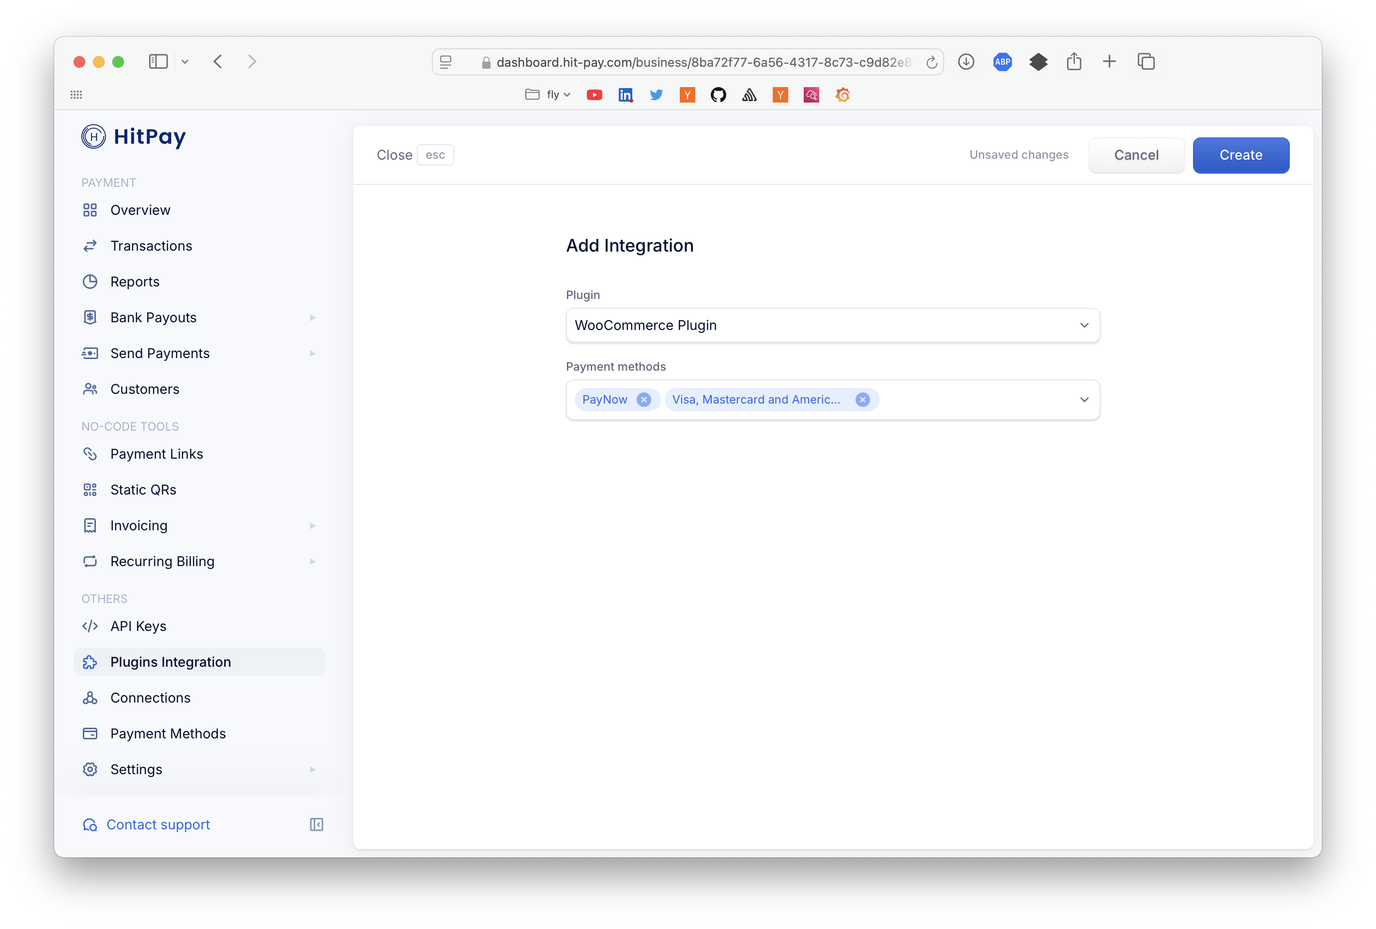Go back in browser history
The image size is (1376, 929).
(218, 61)
